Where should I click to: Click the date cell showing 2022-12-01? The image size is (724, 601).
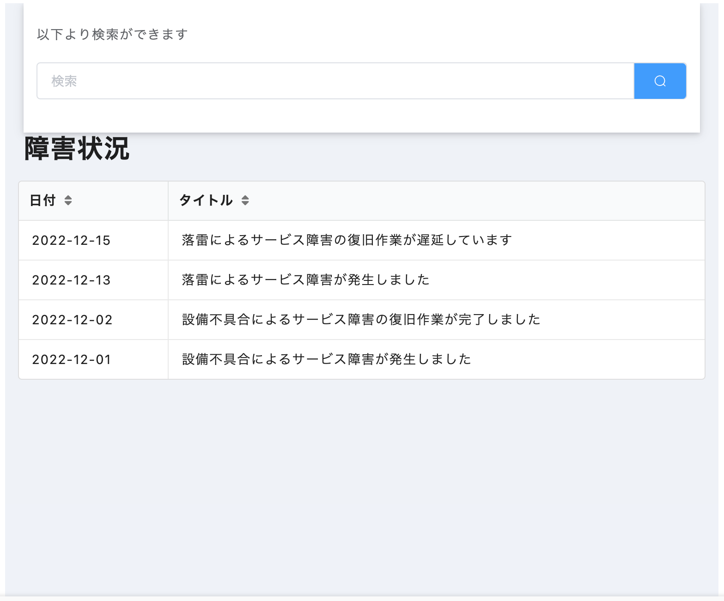[71, 359]
